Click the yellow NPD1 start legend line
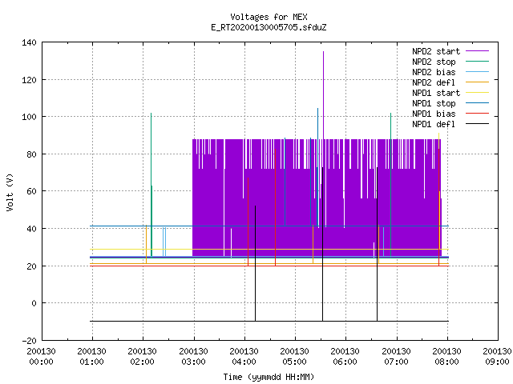The width and height of the screenshot is (513, 384). click(x=478, y=93)
